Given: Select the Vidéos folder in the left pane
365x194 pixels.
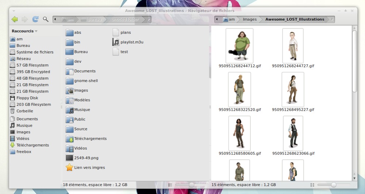Looking at the screenshot, I should [76, 148].
